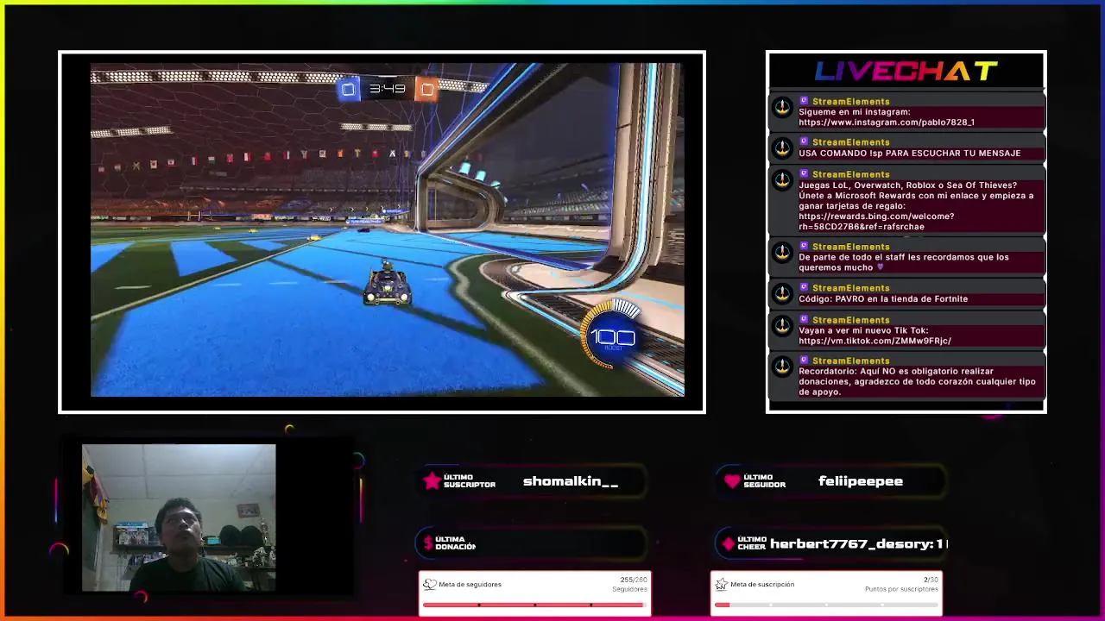Click the StreamElements name above the staff reminder message
Viewport: 1105px width, 621px height.
tap(850, 247)
